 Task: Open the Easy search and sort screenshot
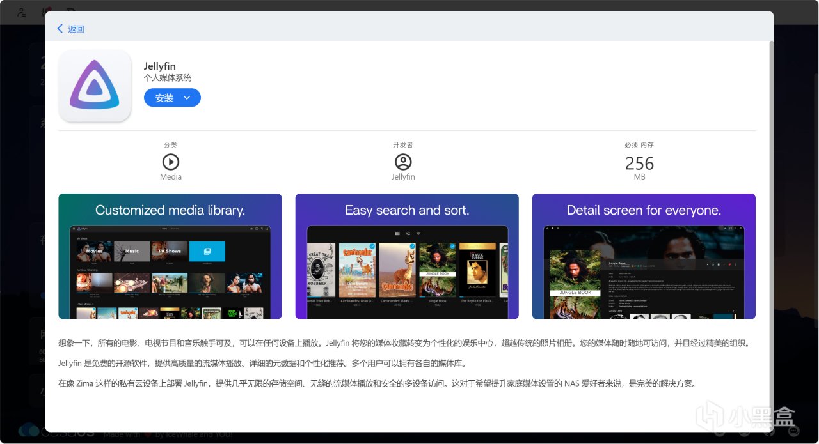(407, 256)
